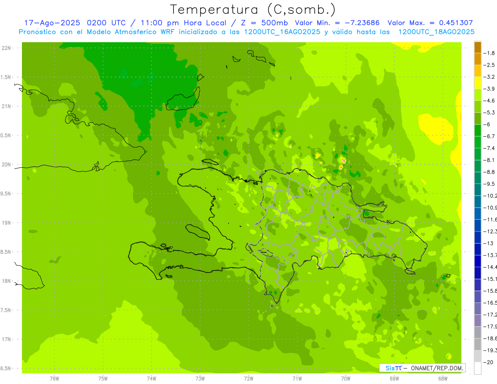Click the '72W' longitude label
Viewport: 497px width, 384px height.
click(x=248, y=378)
